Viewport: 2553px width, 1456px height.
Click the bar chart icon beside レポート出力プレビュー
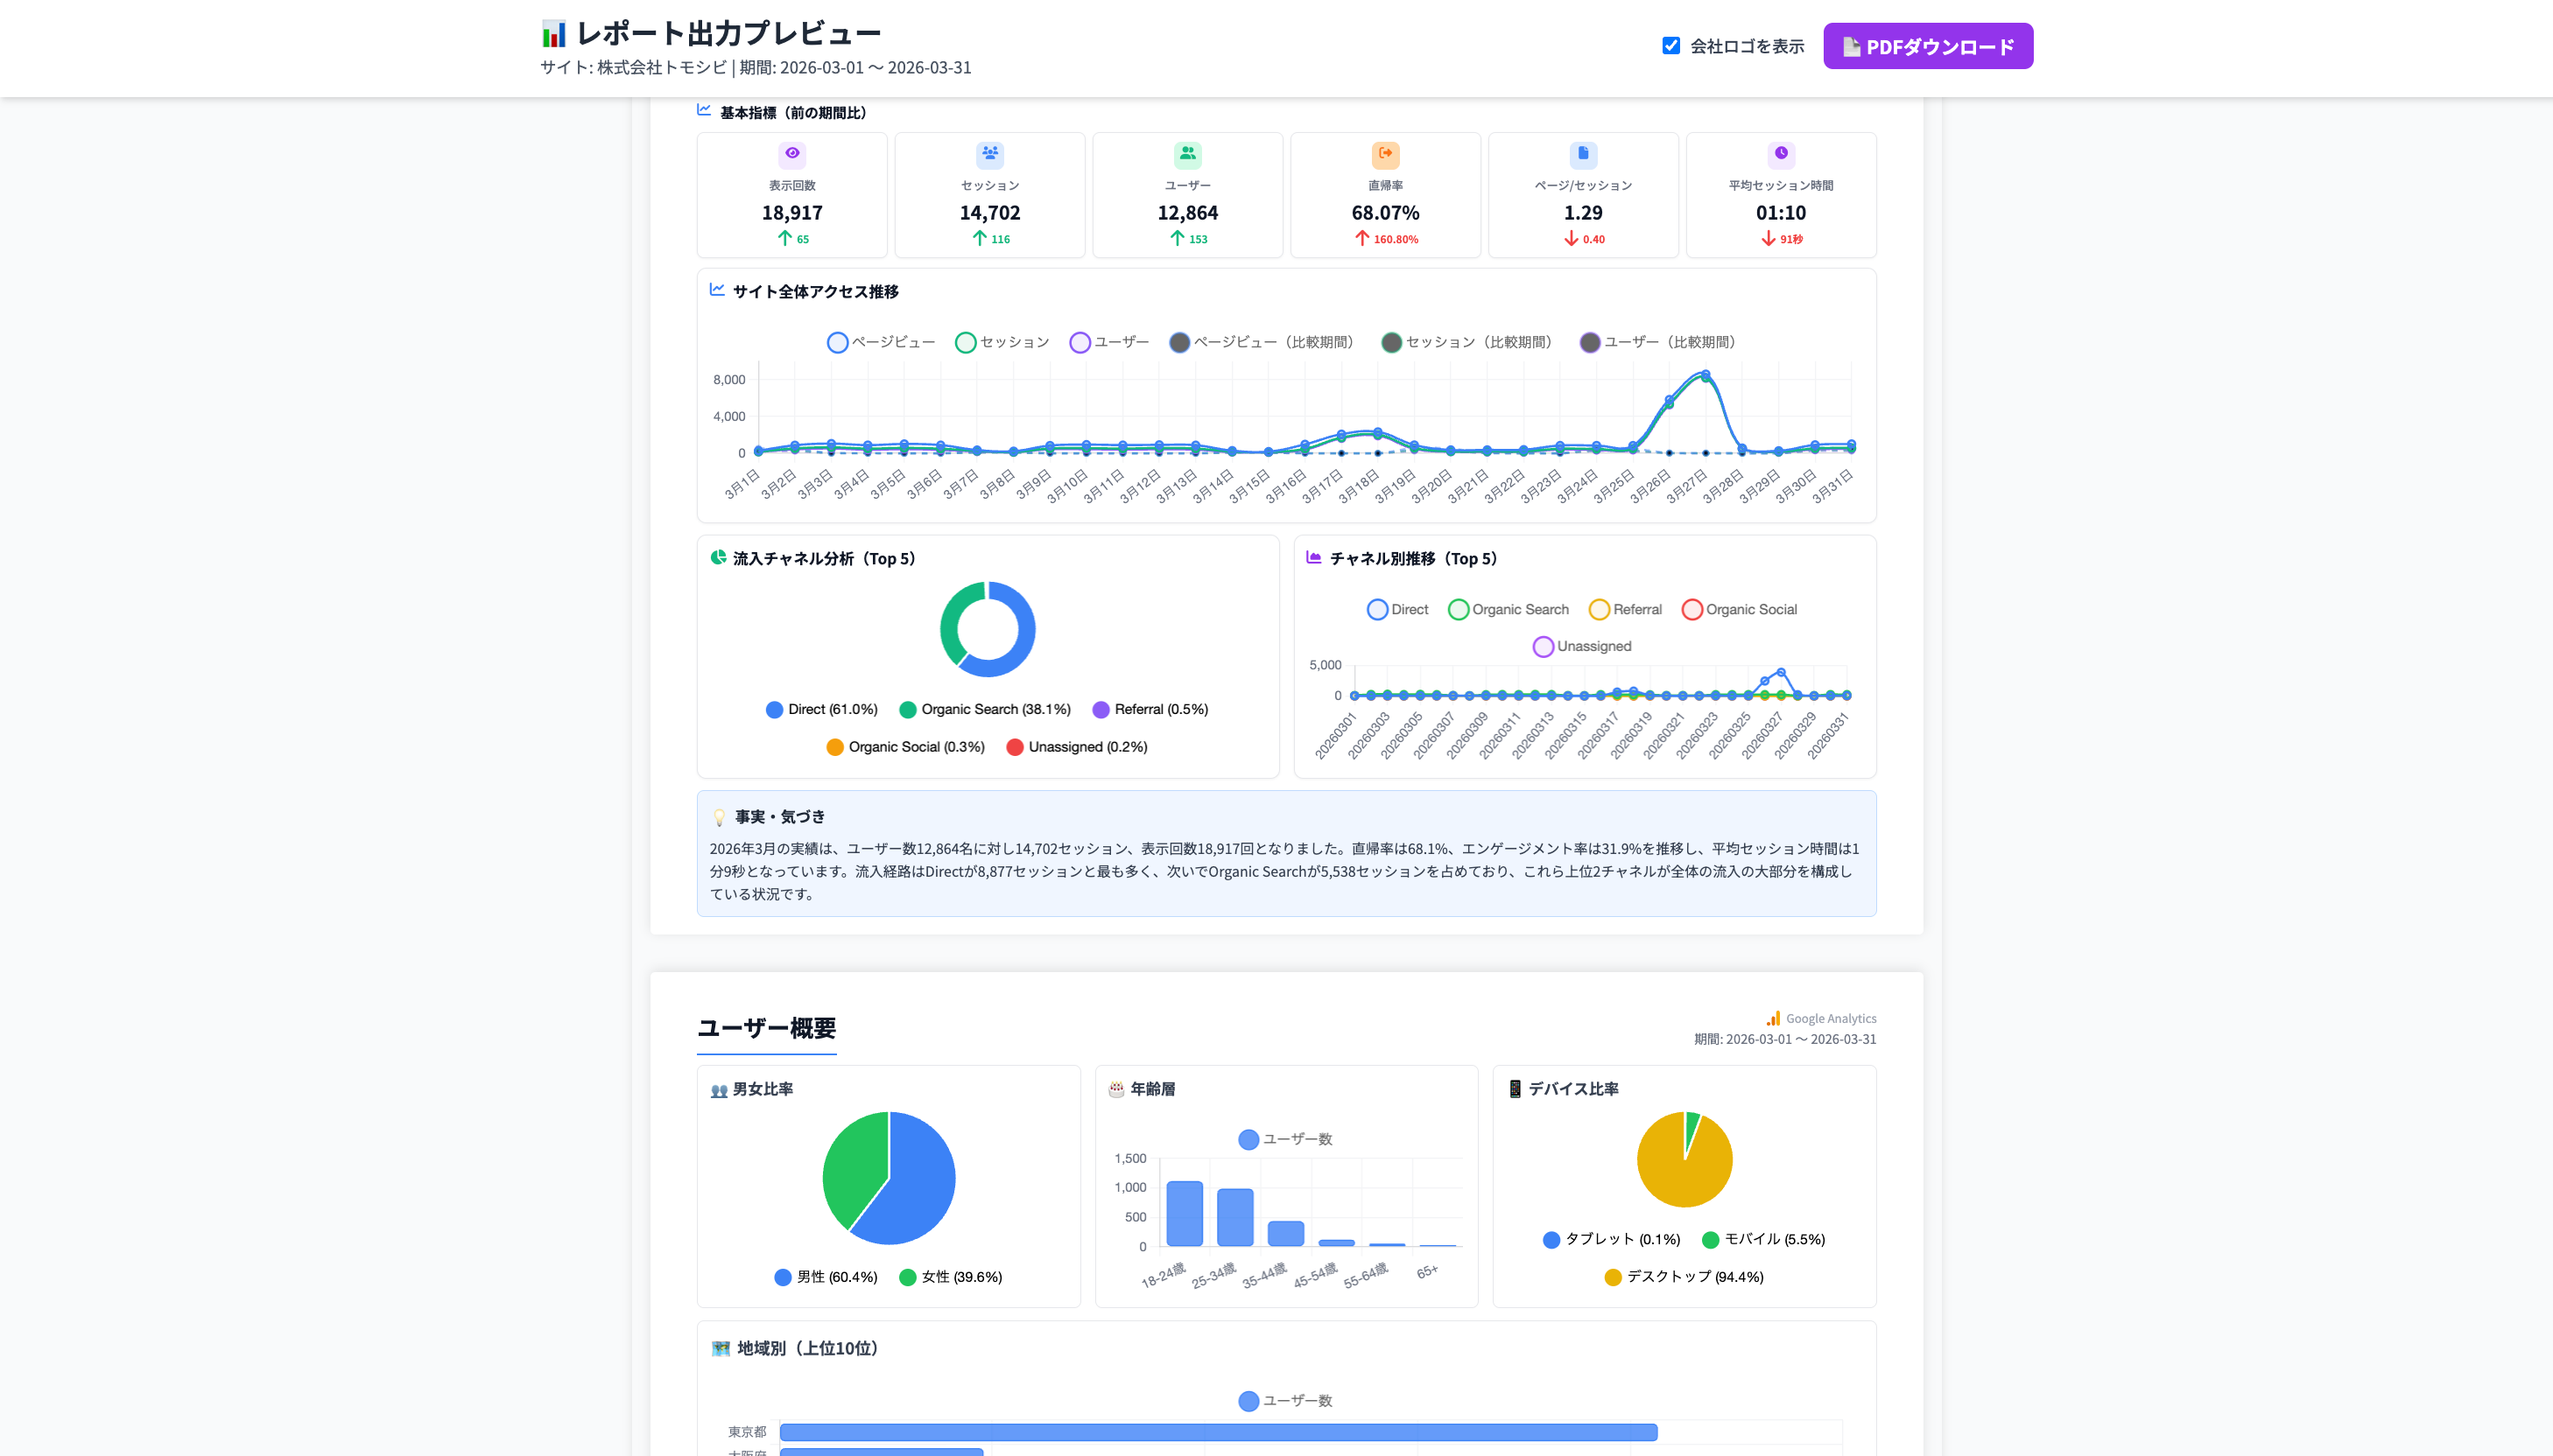pos(553,35)
